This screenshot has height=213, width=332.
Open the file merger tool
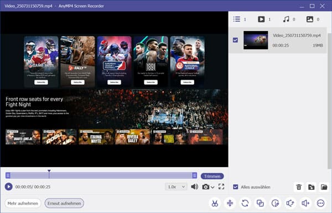[x=260, y=203]
